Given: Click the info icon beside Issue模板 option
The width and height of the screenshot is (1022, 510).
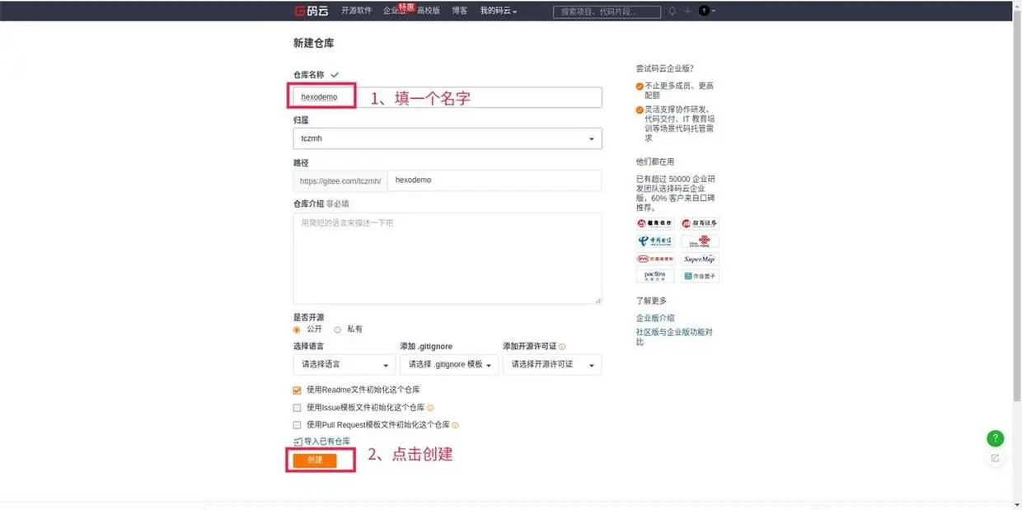Looking at the screenshot, I should (430, 408).
